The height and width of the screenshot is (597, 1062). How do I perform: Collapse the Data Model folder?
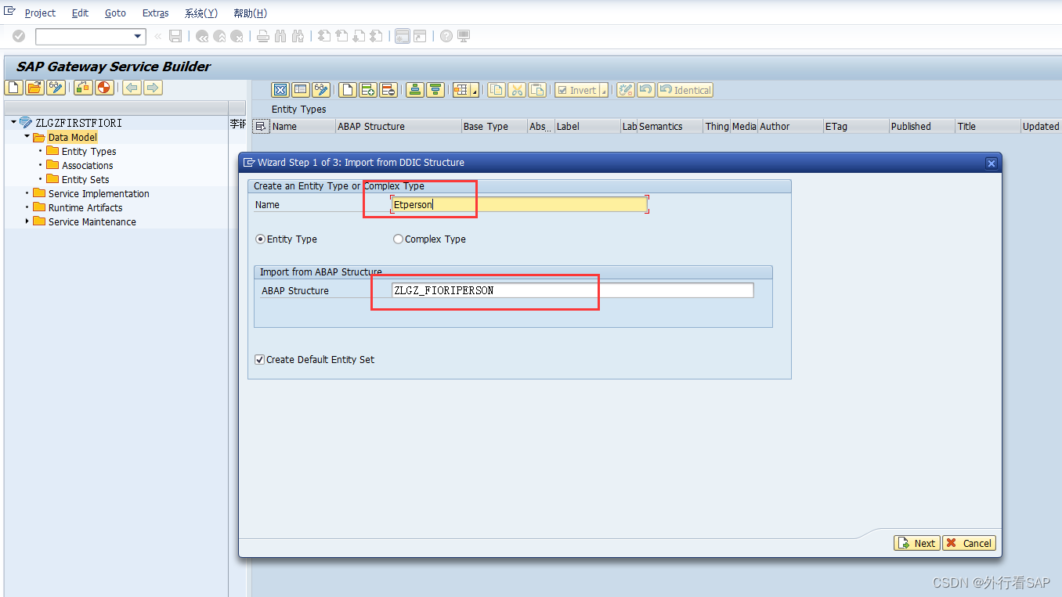27,137
